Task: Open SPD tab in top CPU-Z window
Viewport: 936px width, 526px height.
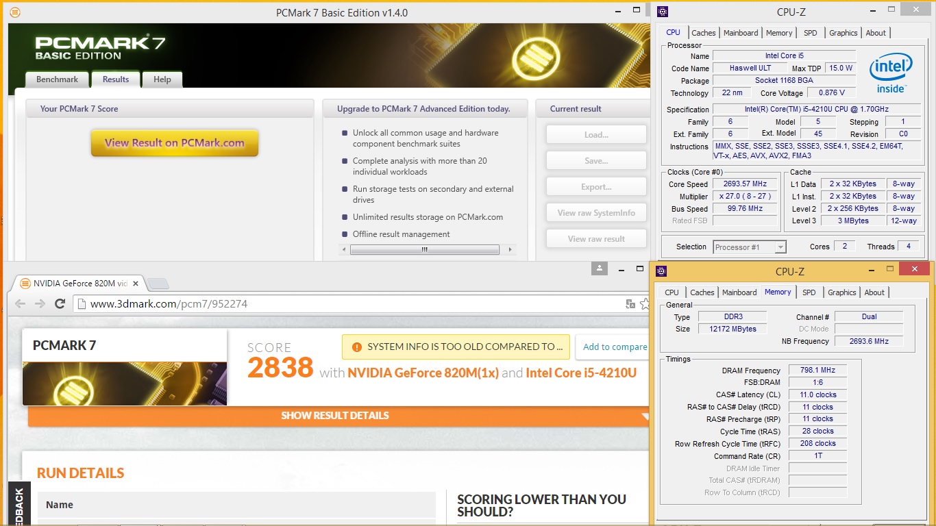Action: pyautogui.click(x=811, y=33)
